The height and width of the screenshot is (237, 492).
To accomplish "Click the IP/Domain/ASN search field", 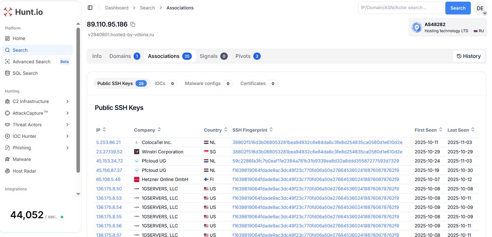I will point(400,8).
